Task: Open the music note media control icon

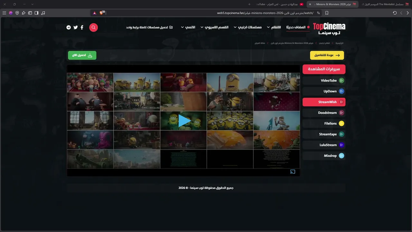Action: tap(43, 13)
